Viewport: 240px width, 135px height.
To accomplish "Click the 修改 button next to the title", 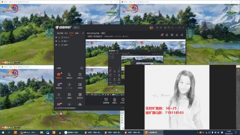I will [103, 33].
